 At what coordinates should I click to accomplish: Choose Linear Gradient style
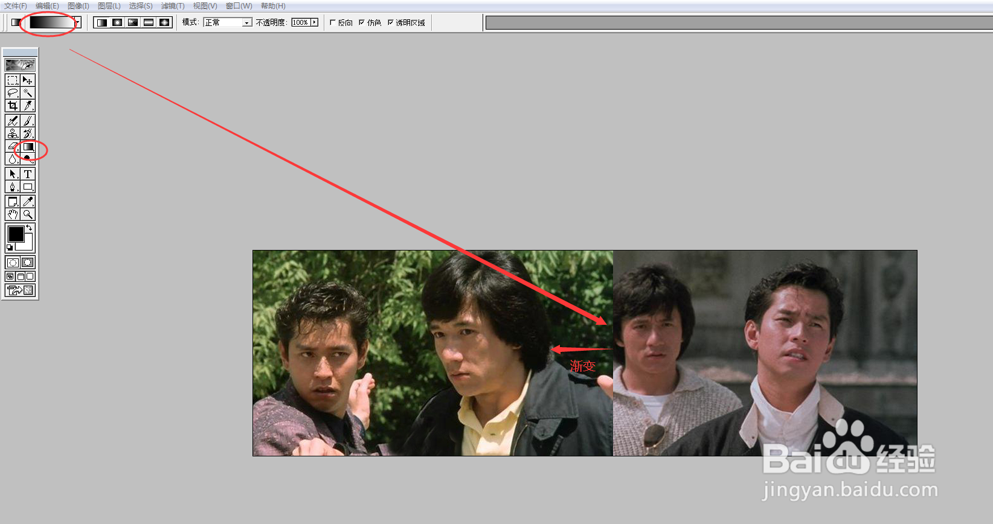point(101,22)
